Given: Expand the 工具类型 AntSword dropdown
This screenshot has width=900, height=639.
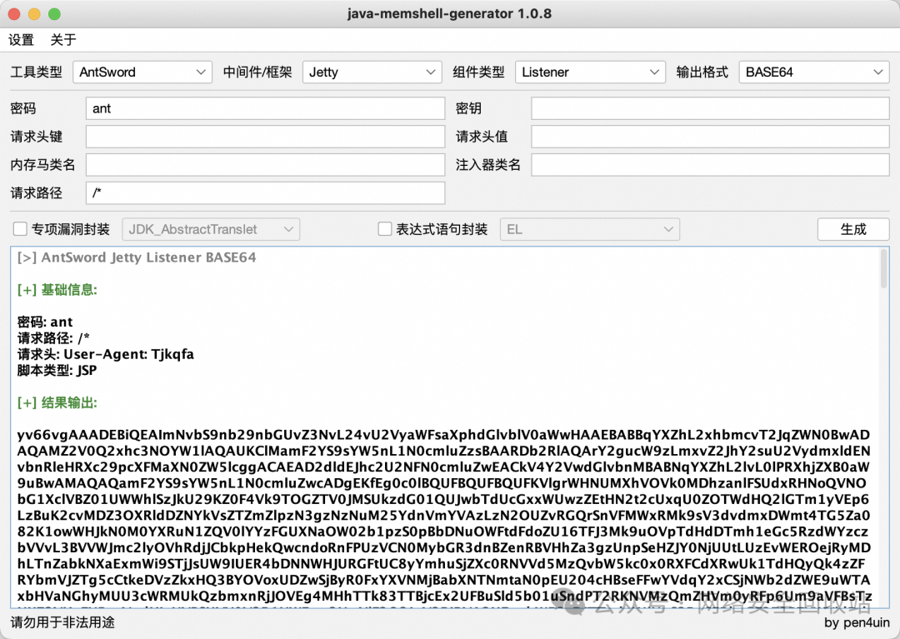Looking at the screenshot, I should pos(142,72).
